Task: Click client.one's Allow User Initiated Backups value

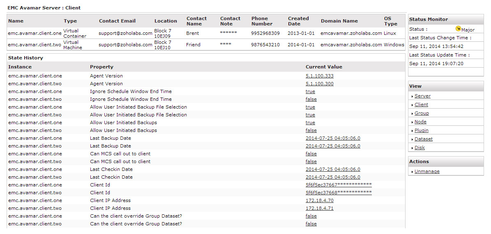Action: pyautogui.click(x=310, y=123)
